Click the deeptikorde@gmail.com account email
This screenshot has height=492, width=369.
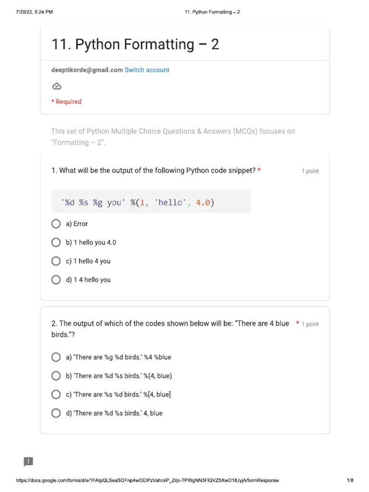coord(87,70)
